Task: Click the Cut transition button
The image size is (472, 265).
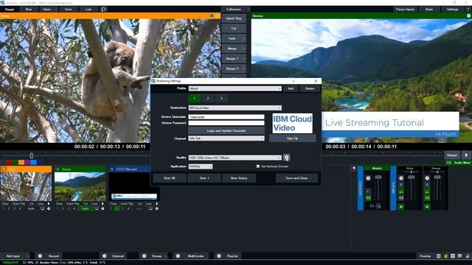Action: pyautogui.click(x=234, y=28)
